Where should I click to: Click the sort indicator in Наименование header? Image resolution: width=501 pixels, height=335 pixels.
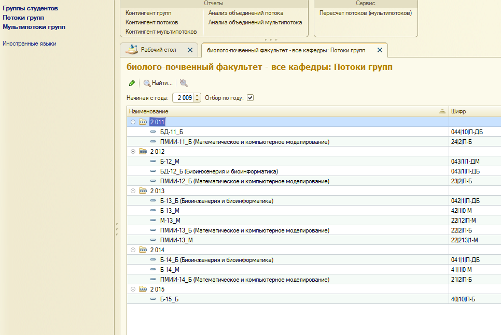[442, 111]
